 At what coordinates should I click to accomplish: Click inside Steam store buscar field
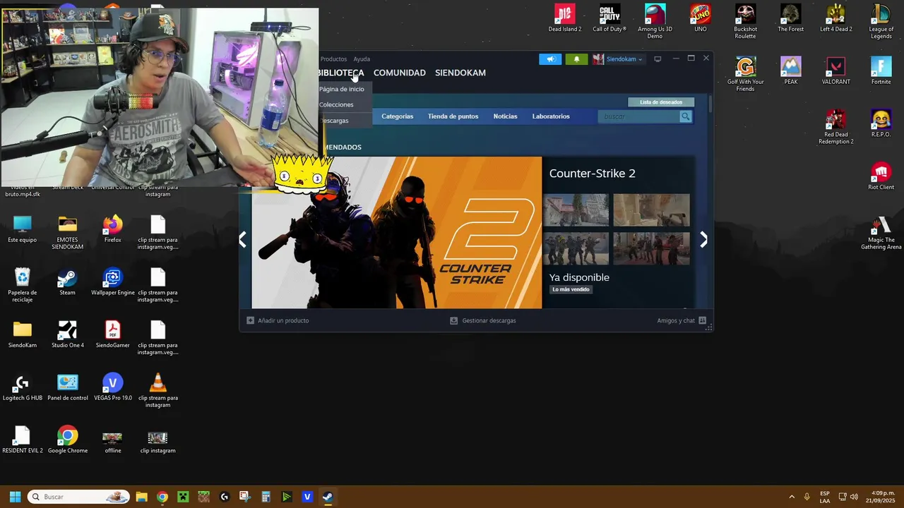tap(640, 116)
